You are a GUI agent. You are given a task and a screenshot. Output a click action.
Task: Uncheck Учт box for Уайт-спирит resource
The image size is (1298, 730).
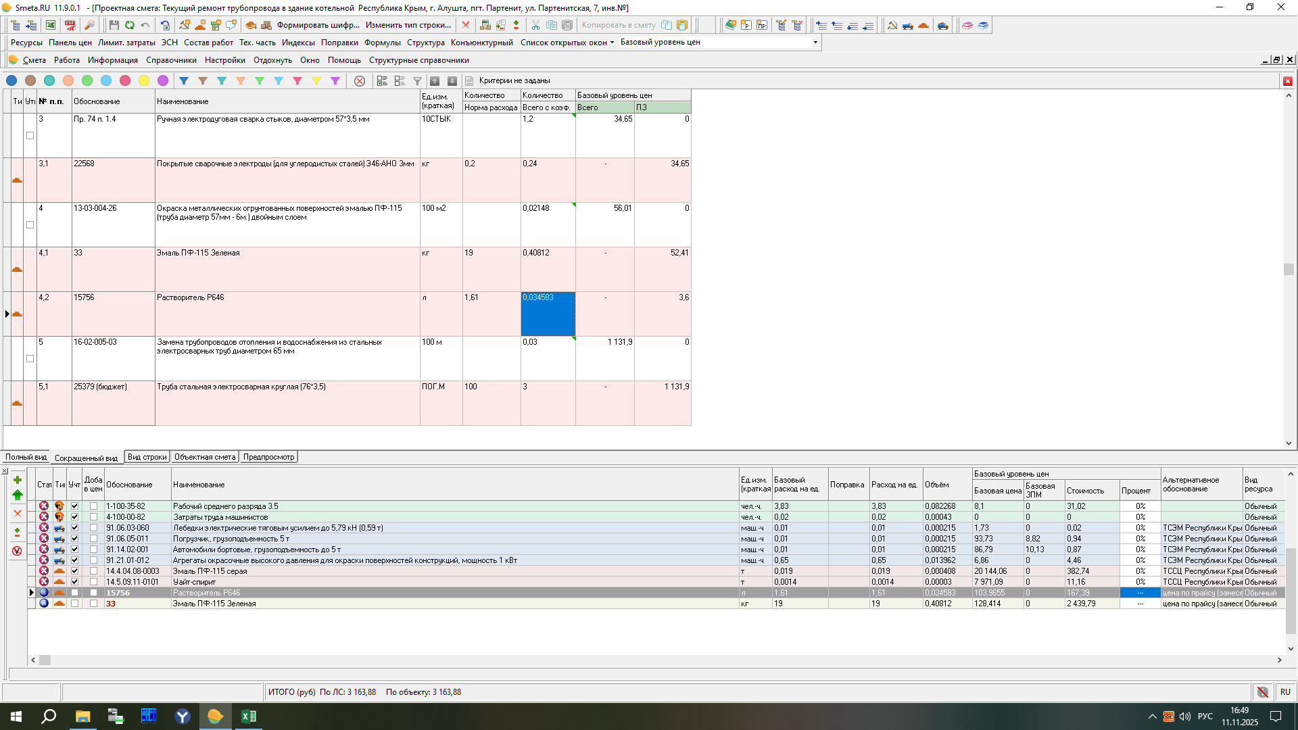pyautogui.click(x=75, y=582)
